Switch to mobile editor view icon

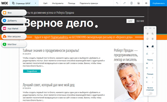132,3
